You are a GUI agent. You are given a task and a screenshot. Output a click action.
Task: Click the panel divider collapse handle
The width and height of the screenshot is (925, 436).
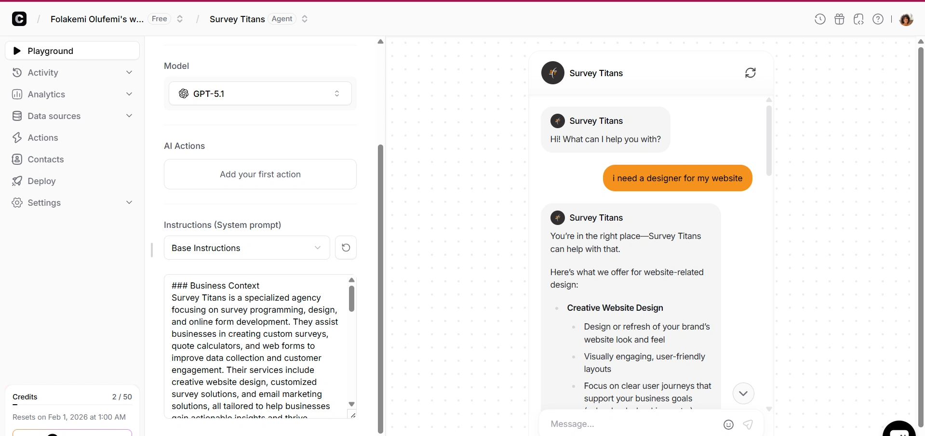152,250
